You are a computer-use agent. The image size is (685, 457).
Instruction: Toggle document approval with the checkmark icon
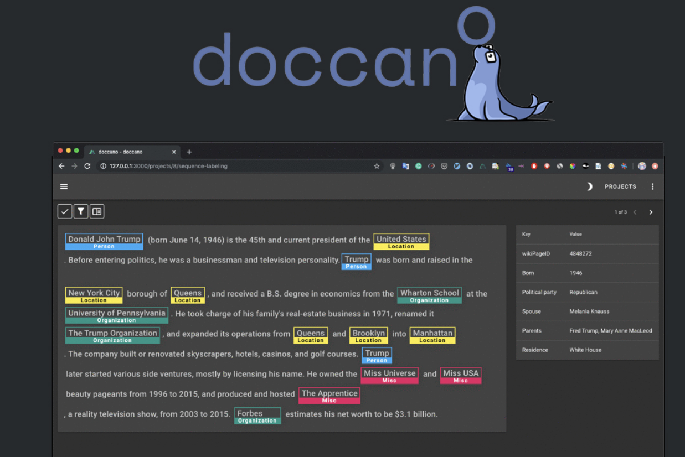pos(64,211)
